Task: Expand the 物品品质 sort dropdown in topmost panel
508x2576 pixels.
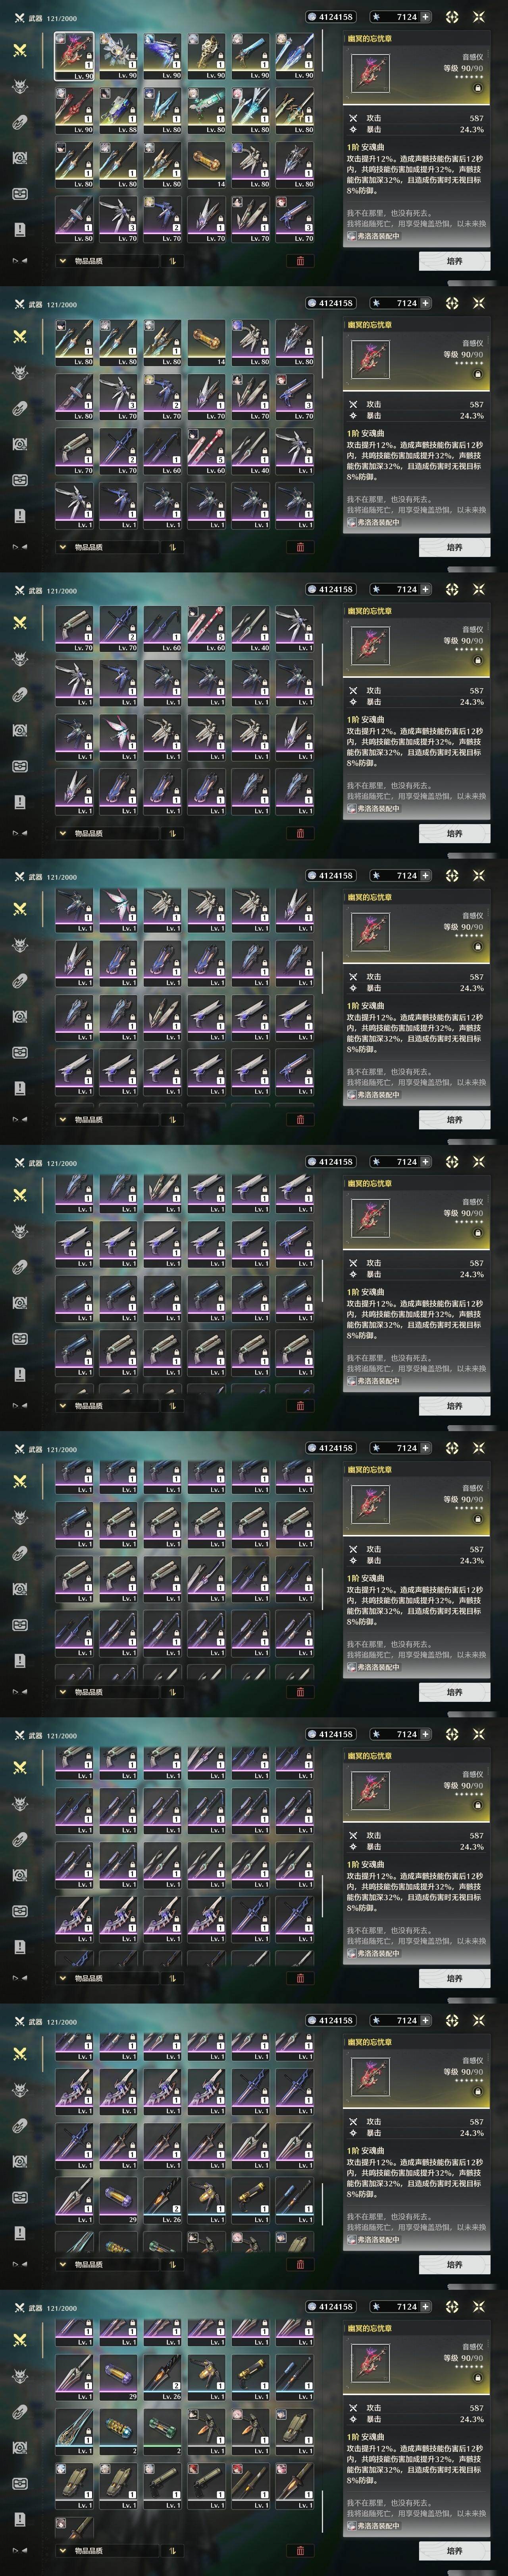Action: click(x=108, y=261)
